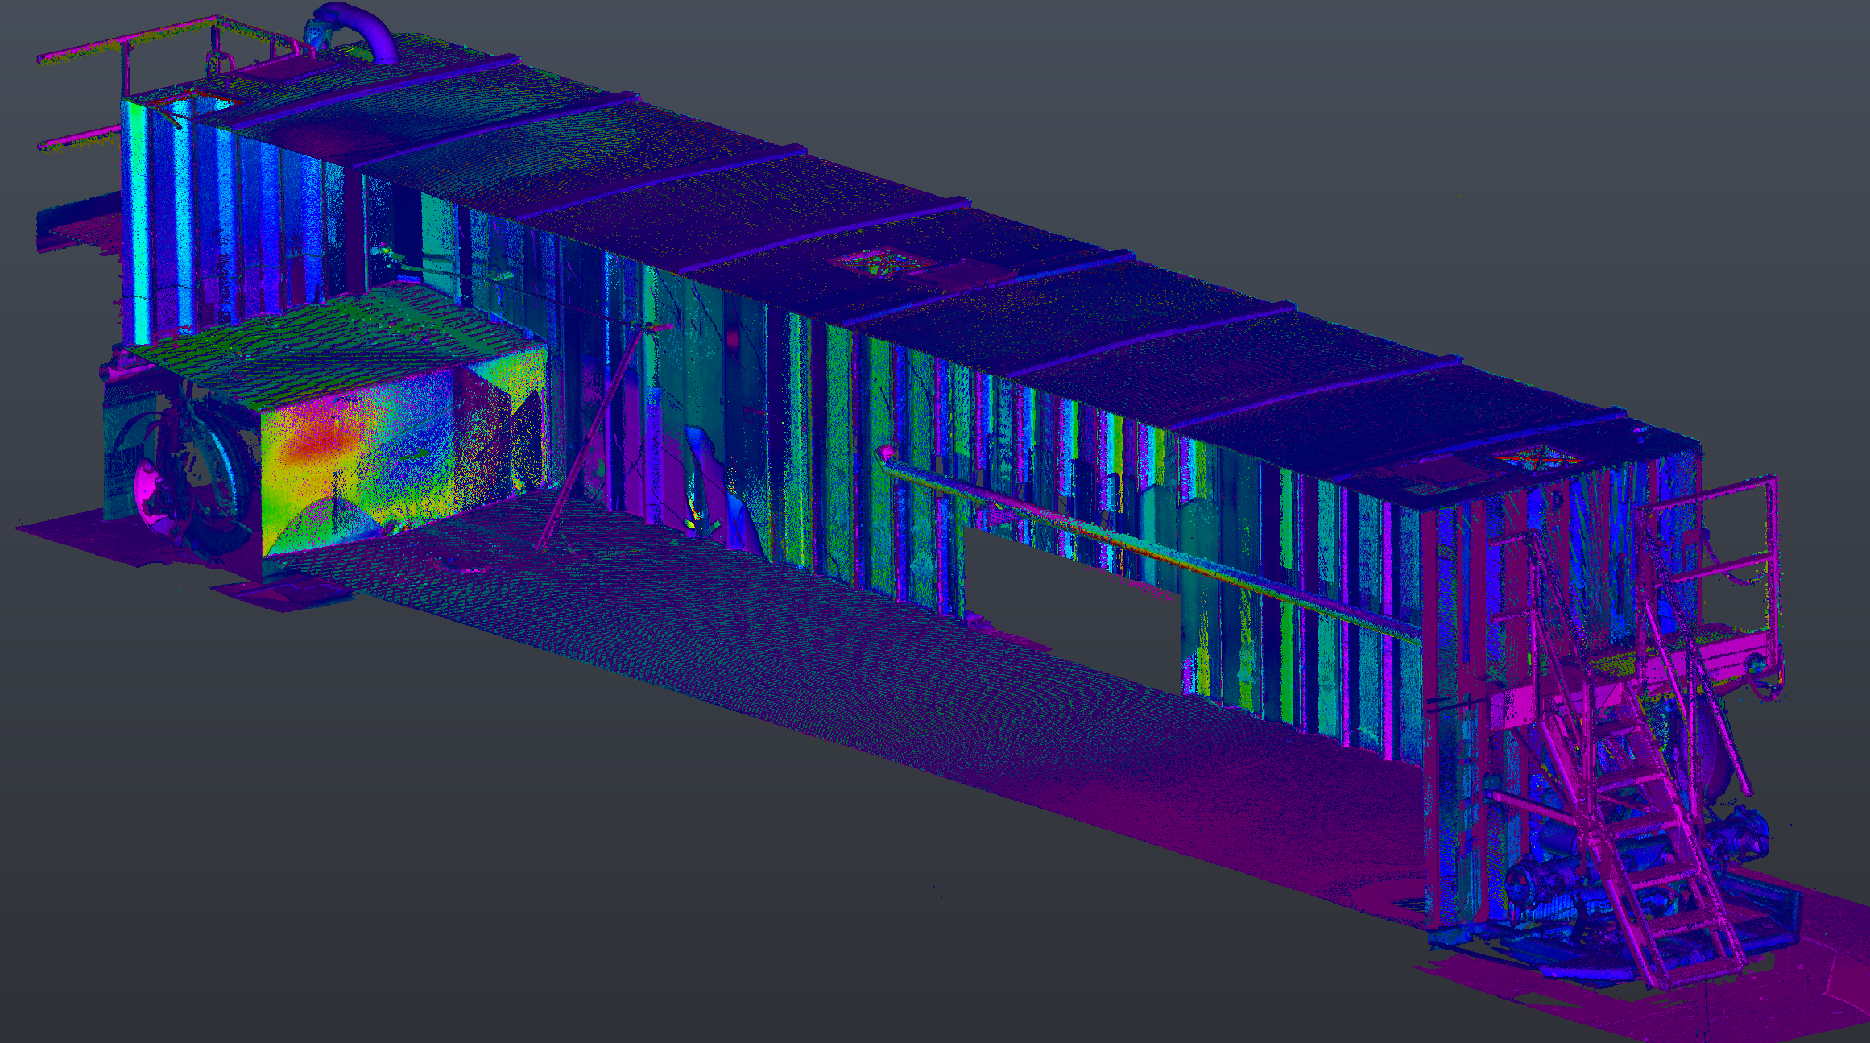Select the roof hatch near the right end
1870x1043 pixels.
tap(1538, 459)
